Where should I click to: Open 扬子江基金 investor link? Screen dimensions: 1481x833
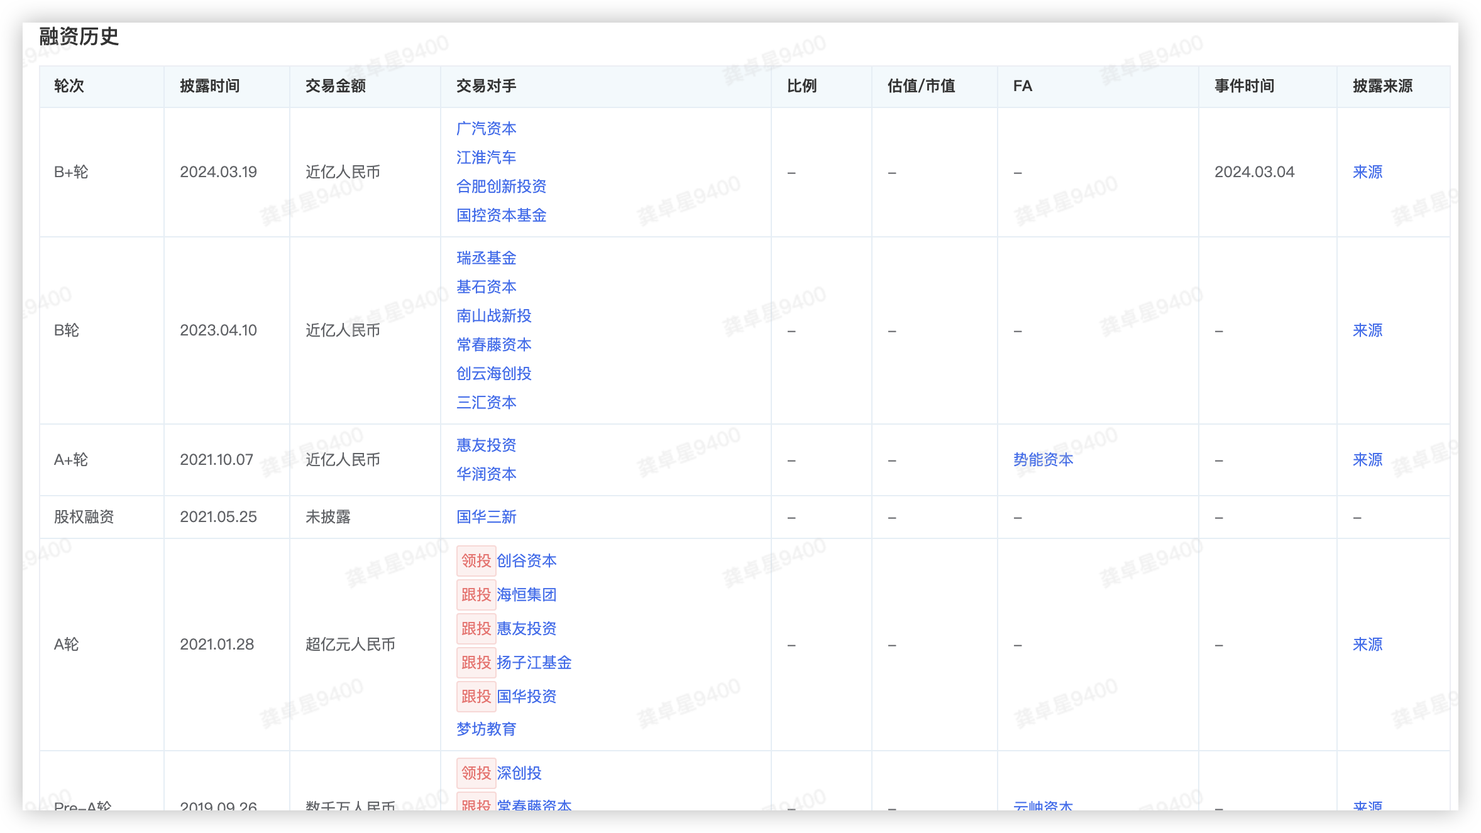(x=534, y=662)
